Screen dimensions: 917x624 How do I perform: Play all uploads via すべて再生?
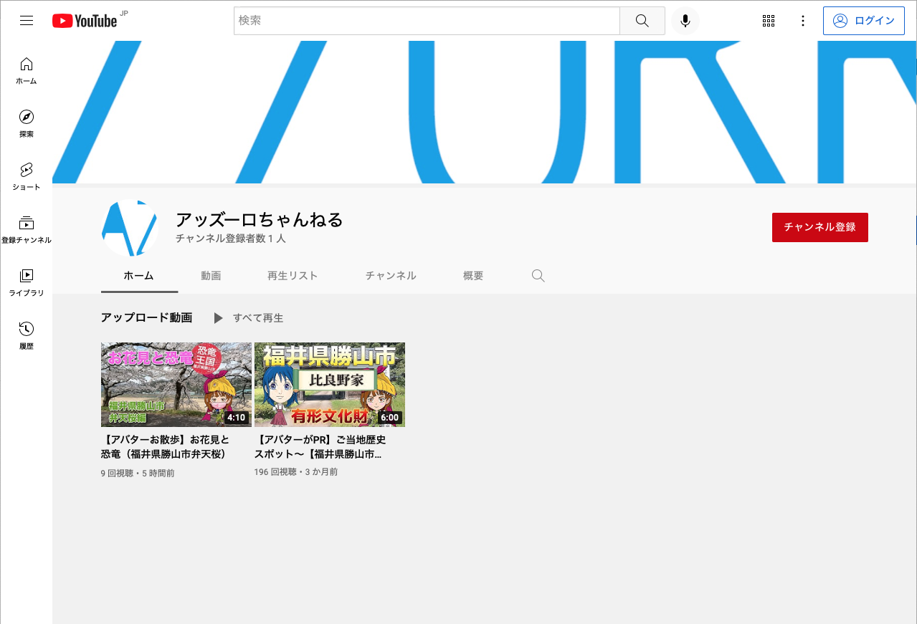pyautogui.click(x=259, y=317)
